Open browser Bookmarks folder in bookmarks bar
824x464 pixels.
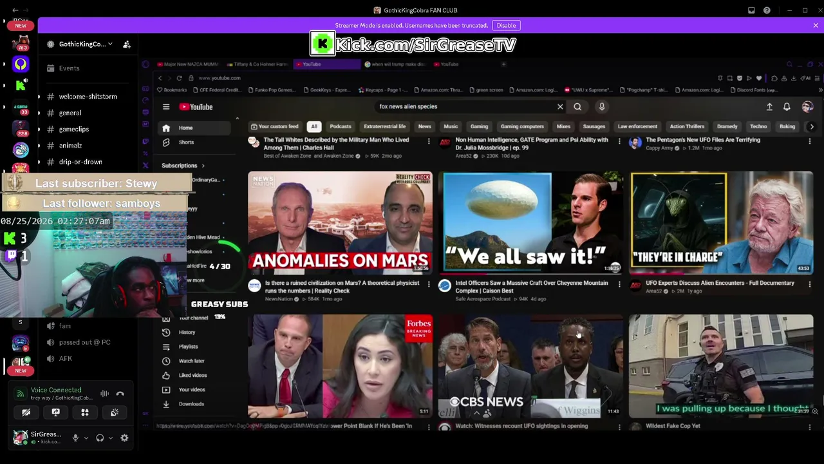tap(172, 90)
